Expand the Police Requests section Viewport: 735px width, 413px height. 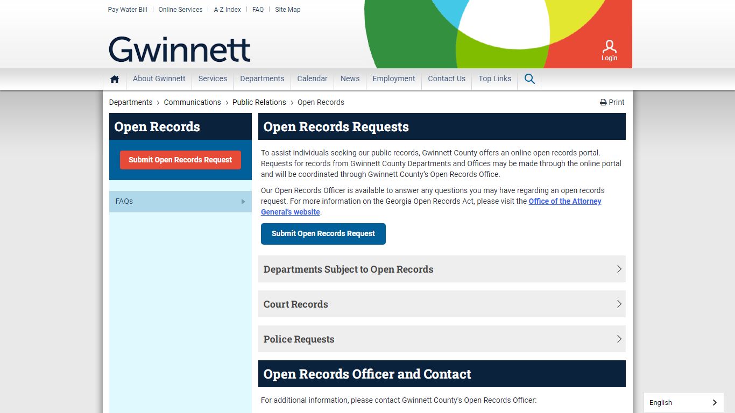442,339
